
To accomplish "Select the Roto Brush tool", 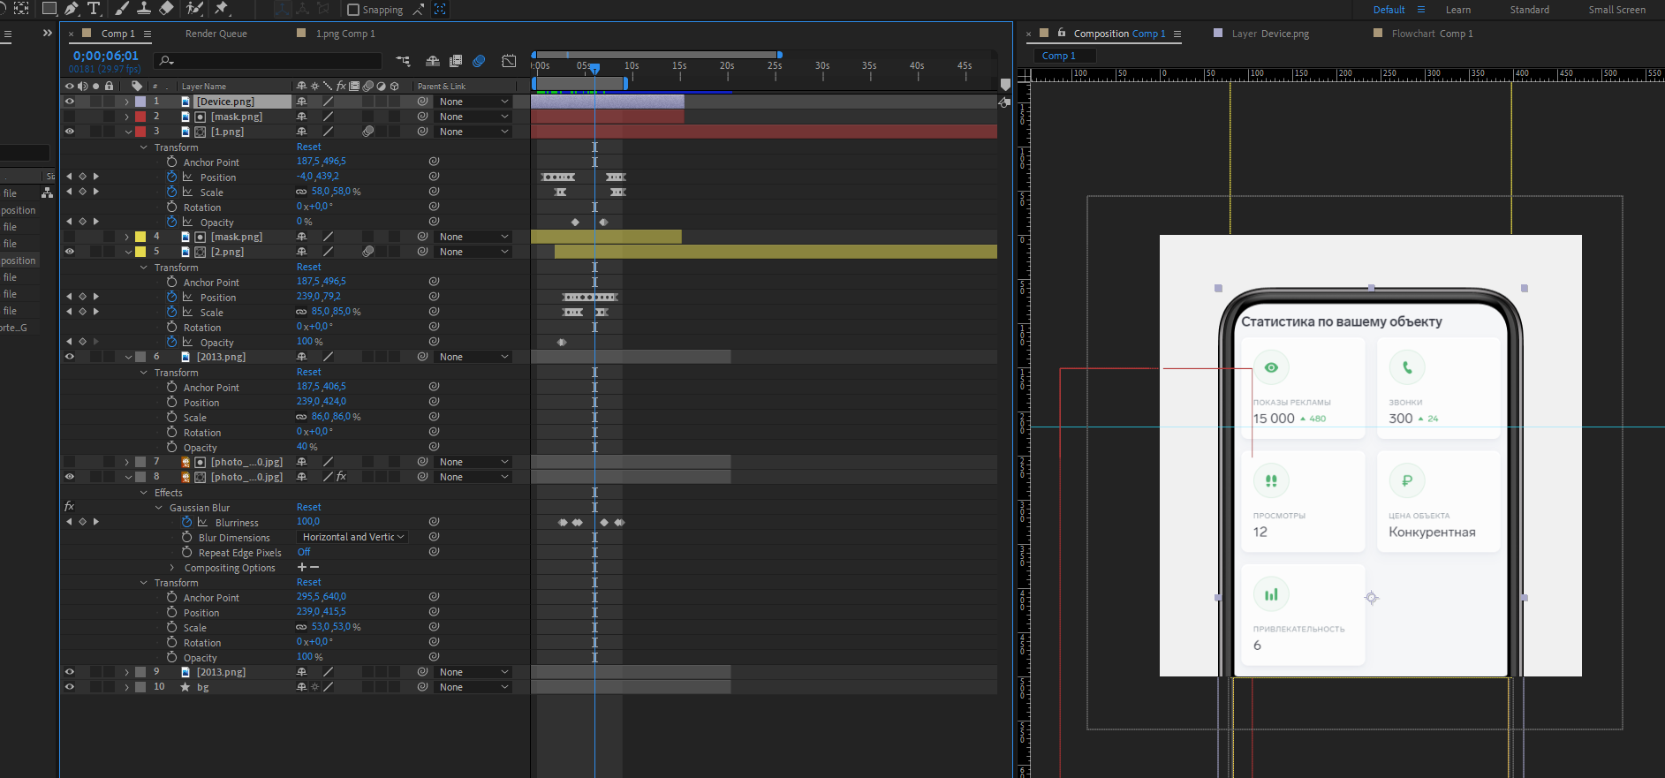I will [x=194, y=9].
